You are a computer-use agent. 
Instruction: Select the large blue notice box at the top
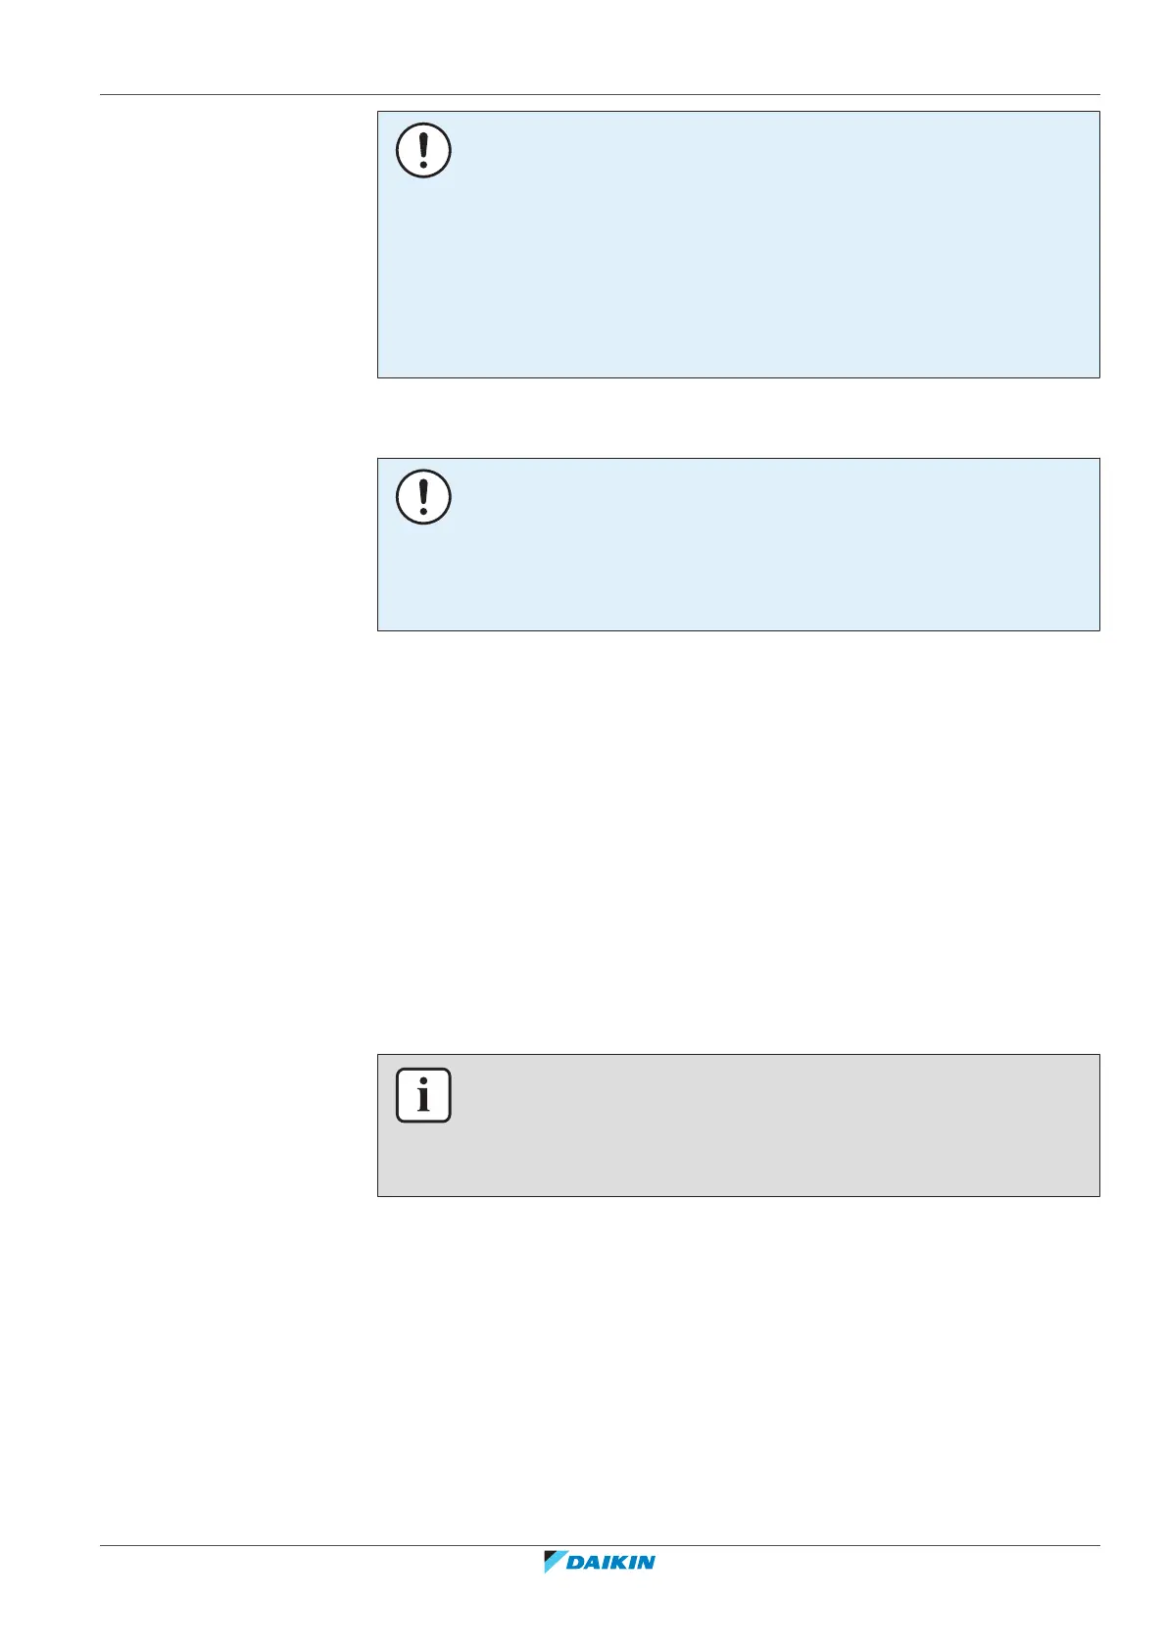(738, 244)
